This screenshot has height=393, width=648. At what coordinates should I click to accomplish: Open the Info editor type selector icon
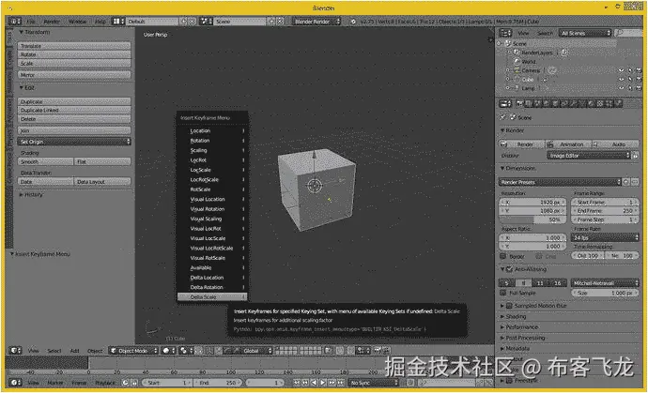coord(15,21)
